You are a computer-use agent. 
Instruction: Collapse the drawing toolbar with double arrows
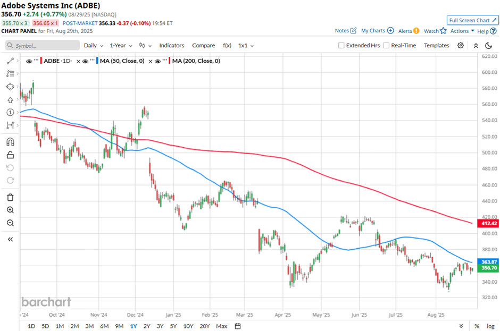pos(10,239)
